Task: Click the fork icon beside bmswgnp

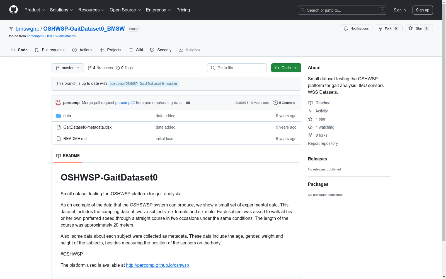Action: [11, 29]
